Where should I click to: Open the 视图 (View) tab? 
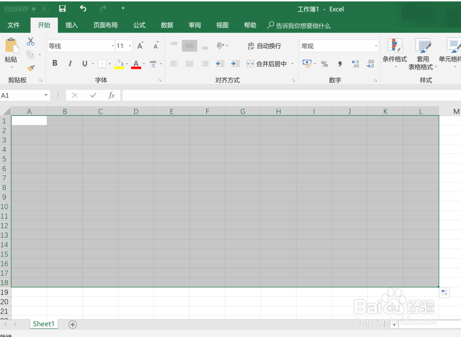[x=222, y=25]
